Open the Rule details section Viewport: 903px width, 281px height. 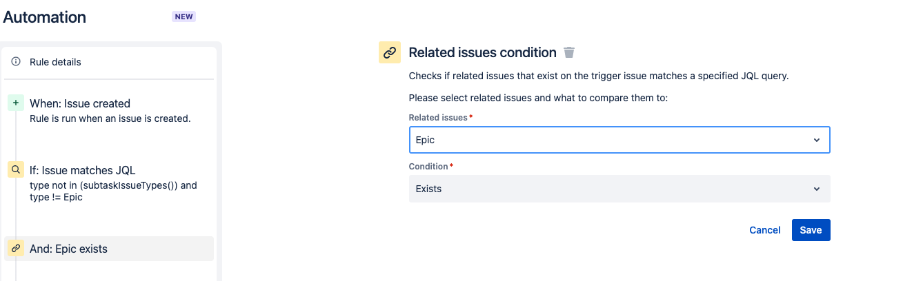pyautogui.click(x=55, y=62)
